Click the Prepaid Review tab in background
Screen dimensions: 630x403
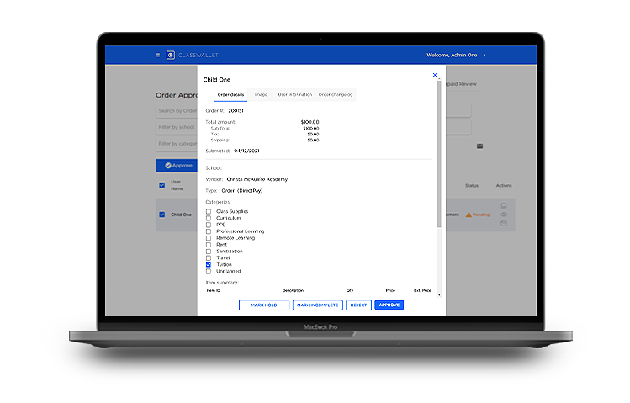click(x=462, y=84)
